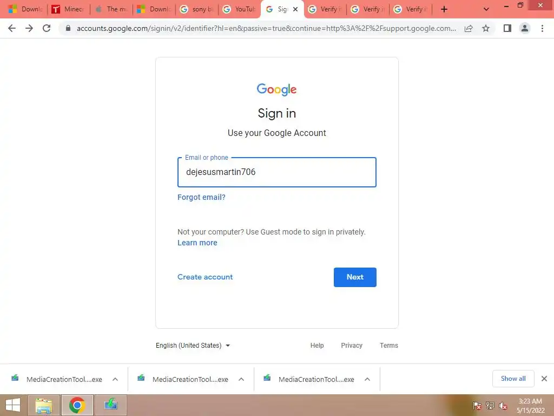The width and height of the screenshot is (554, 416).
Task: Switch to the first Download tab
Action: tap(25, 9)
